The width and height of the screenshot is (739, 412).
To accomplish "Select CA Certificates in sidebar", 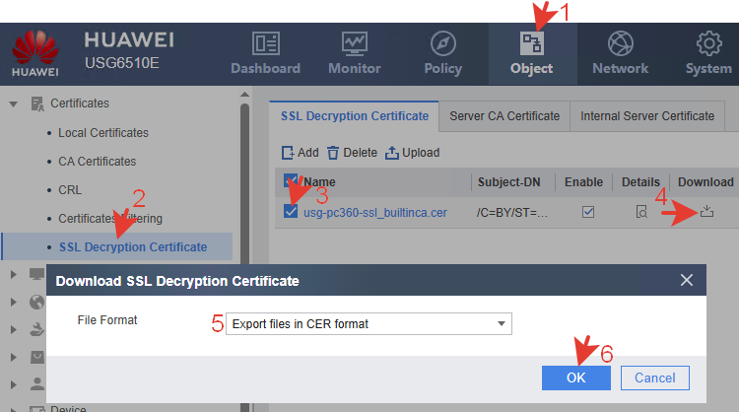I will pos(98,162).
